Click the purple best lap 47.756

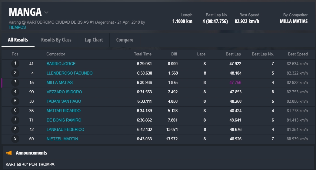[x=235, y=82]
